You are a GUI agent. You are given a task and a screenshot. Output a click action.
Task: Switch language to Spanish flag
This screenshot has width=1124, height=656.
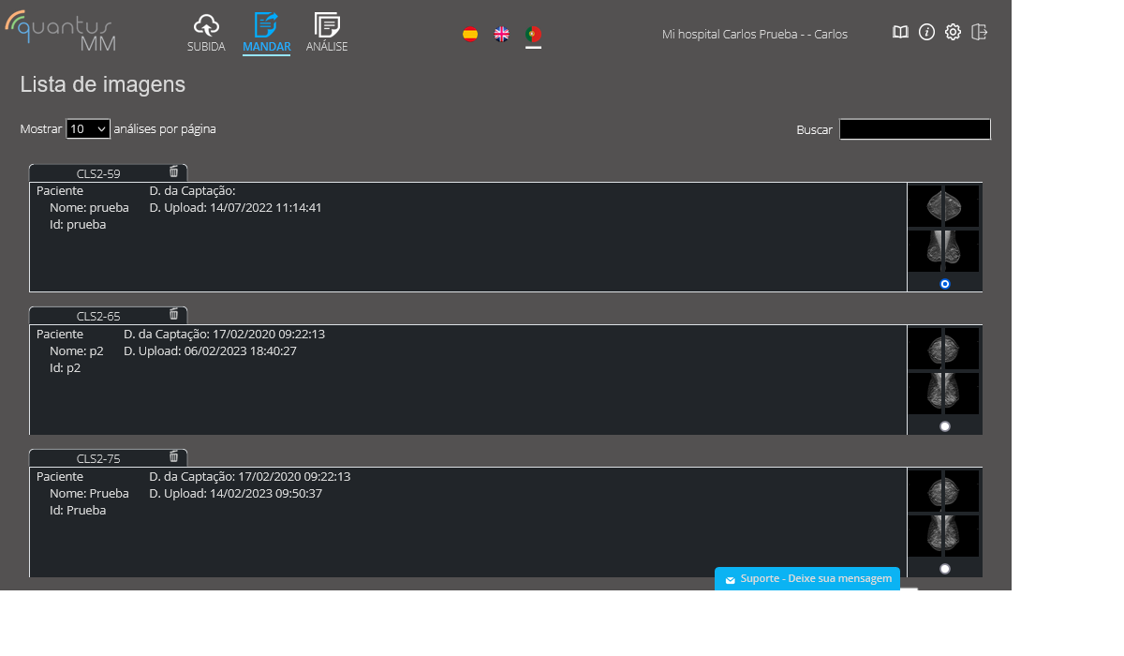(470, 34)
